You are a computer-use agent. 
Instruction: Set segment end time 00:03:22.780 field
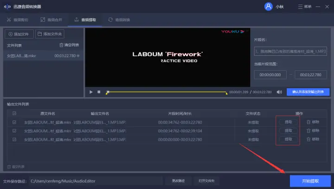click(x=310, y=75)
